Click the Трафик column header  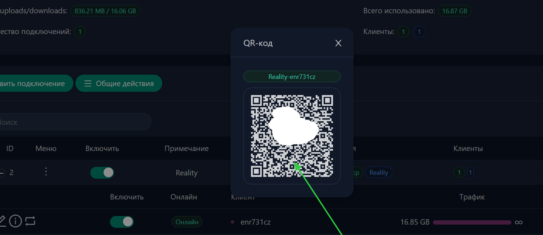(x=472, y=197)
